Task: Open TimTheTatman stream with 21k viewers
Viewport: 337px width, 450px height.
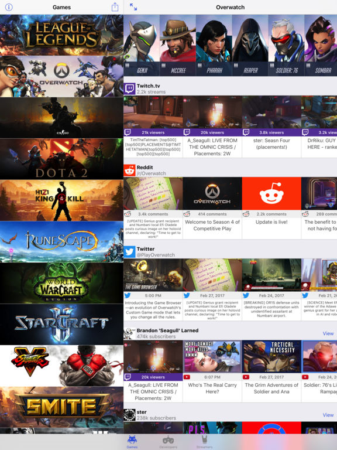Action: pos(153,127)
